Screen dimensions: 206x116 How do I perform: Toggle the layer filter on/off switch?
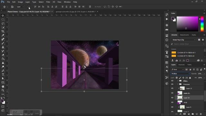click(205, 69)
